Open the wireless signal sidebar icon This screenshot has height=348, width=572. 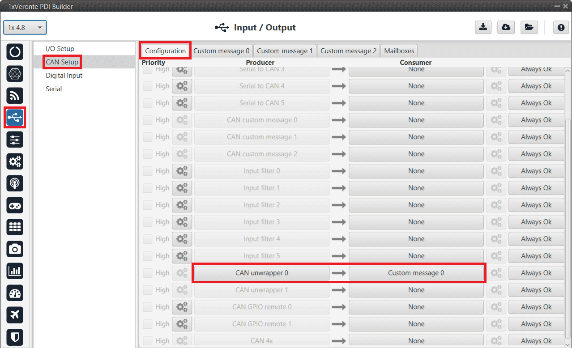[x=15, y=96]
